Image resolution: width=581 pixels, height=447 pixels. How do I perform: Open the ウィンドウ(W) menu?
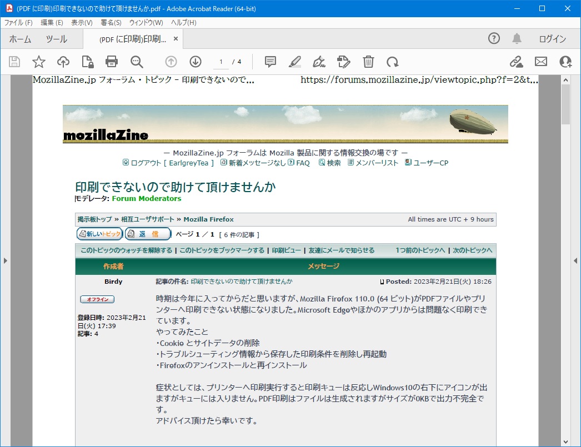point(146,23)
